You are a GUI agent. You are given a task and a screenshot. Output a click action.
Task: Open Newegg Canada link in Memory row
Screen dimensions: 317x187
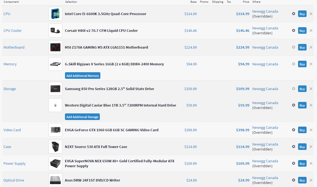[x=265, y=64]
